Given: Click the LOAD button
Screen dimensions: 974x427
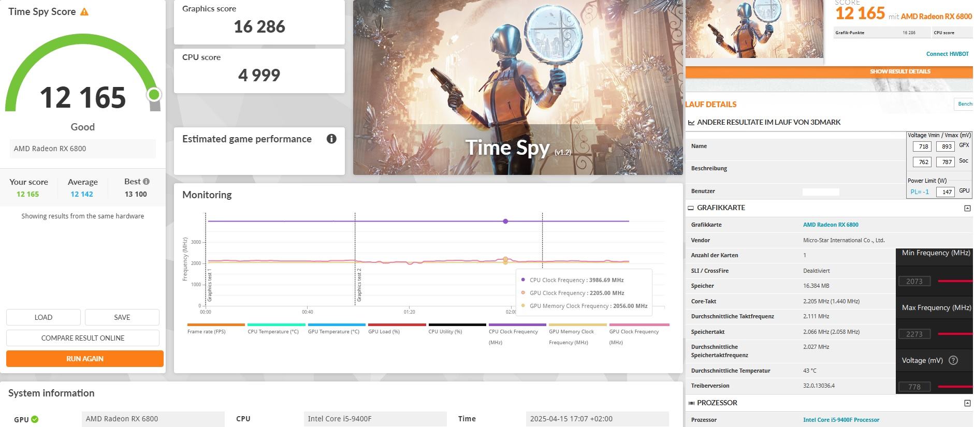Looking at the screenshot, I should click(43, 317).
